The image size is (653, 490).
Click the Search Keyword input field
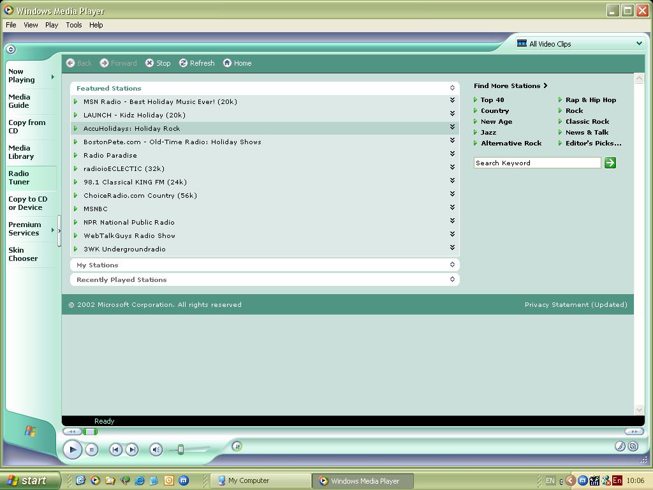537,163
